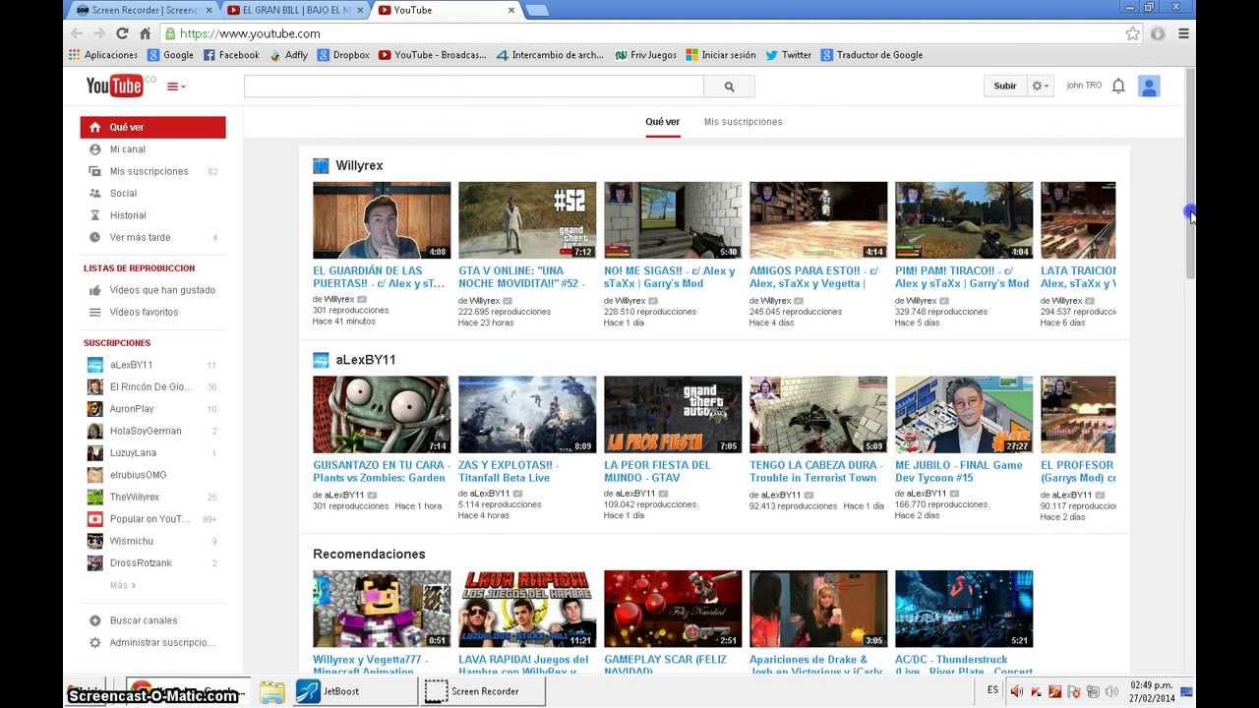Open Willyrex channel heading
Viewport: 1259px width, 708px height.
point(359,165)
